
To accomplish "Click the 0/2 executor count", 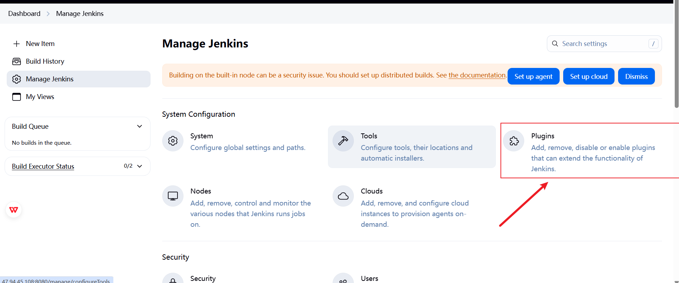I will [x=128, y=166].
